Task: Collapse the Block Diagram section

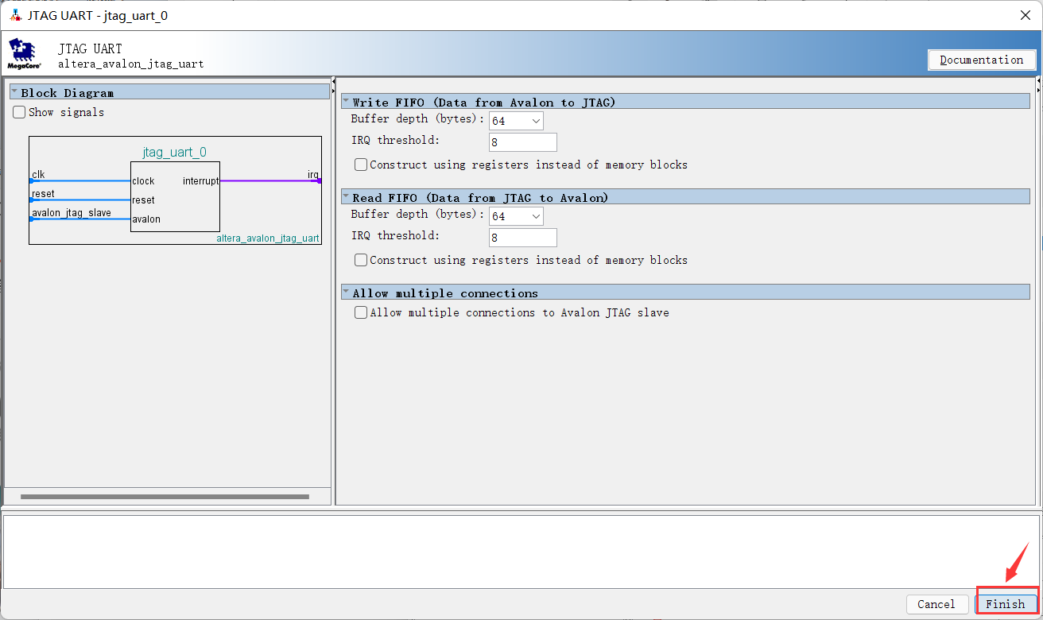Action: [x=15, y=92]
